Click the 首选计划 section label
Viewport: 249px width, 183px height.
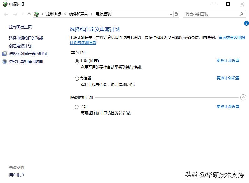pyautogui.click(x=78, y=52)
